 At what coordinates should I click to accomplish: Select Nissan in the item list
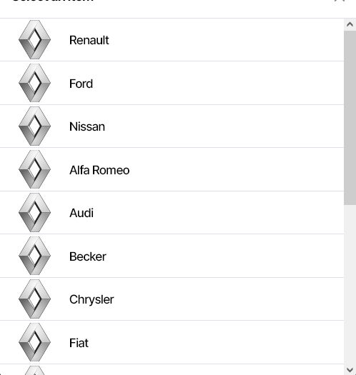pos(172,126)
